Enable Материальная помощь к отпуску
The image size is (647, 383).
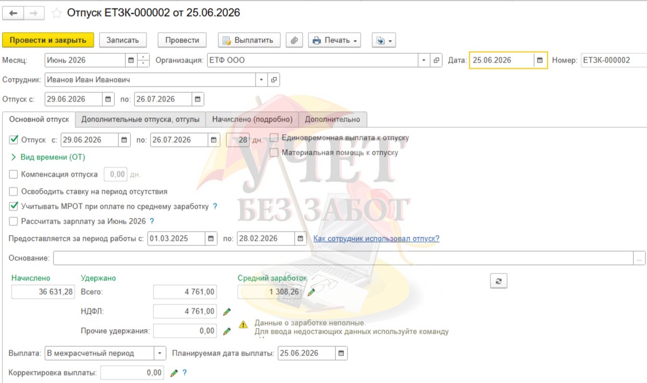pos(274,153)
